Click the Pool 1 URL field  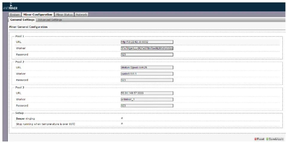(x=147, y=42)
